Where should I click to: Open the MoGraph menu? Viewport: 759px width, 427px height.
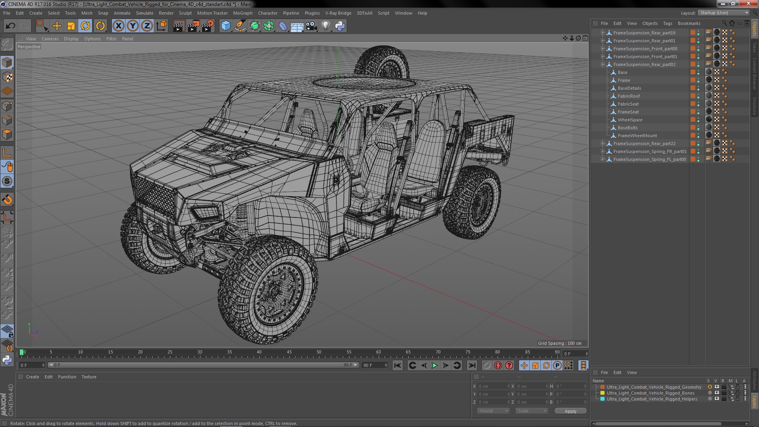click(x=242, y=13)
